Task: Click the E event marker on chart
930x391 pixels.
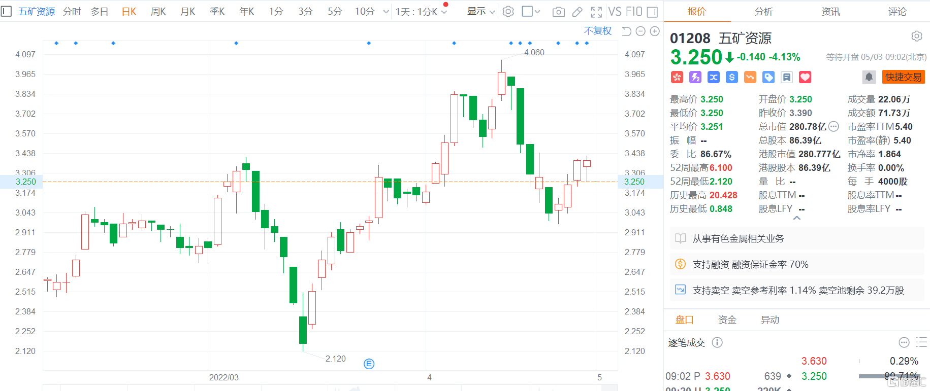Action: point(369,364)
